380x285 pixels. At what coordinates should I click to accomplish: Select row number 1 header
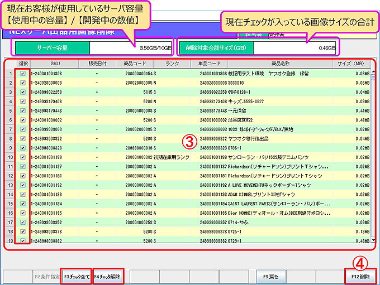(10, 74)
